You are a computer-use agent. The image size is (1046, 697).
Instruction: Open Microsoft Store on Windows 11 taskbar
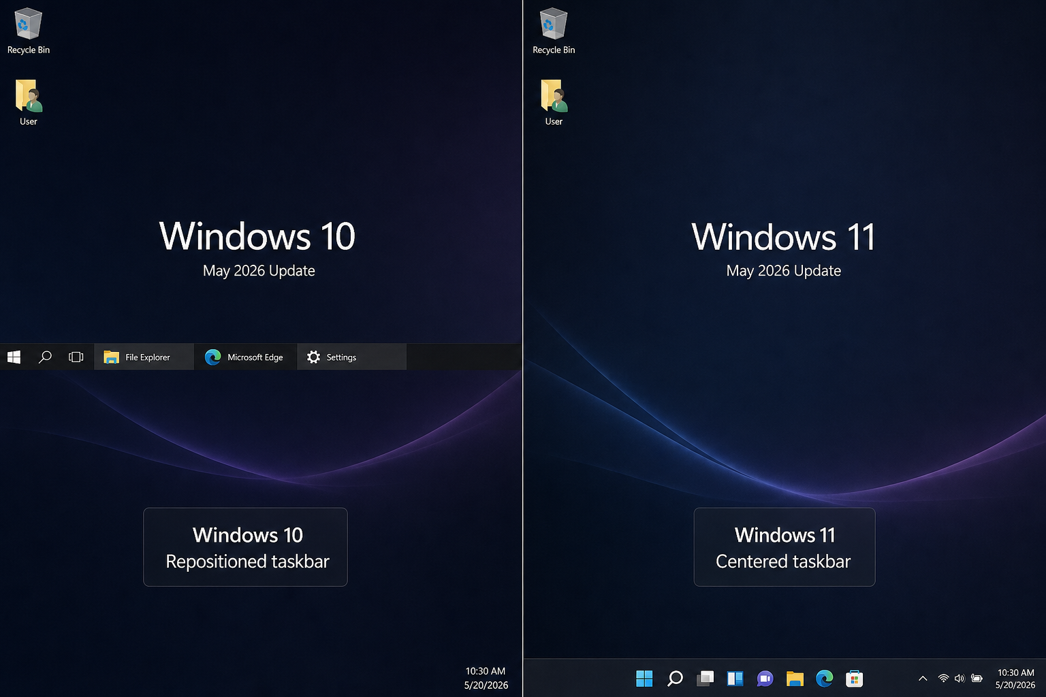(x=855, y=678)
